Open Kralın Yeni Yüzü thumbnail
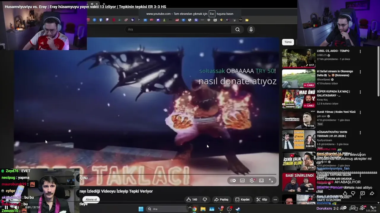 click(299, 120)
